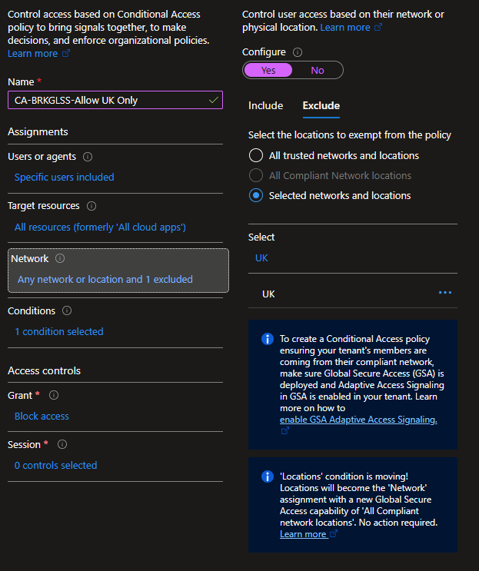Open All resources target selection
The height and width of the screenshot is (571, 479).
100,227
